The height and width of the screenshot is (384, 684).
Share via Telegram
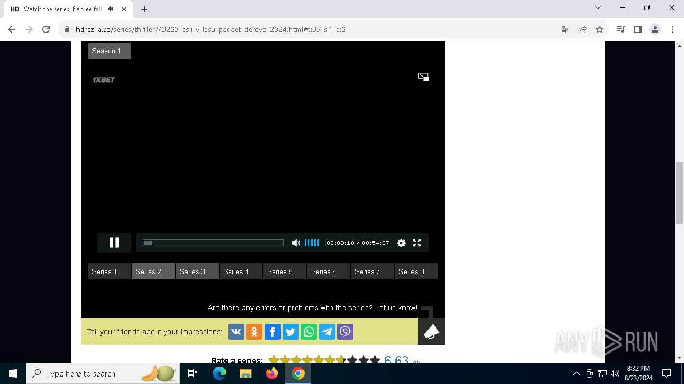[327, 332]
